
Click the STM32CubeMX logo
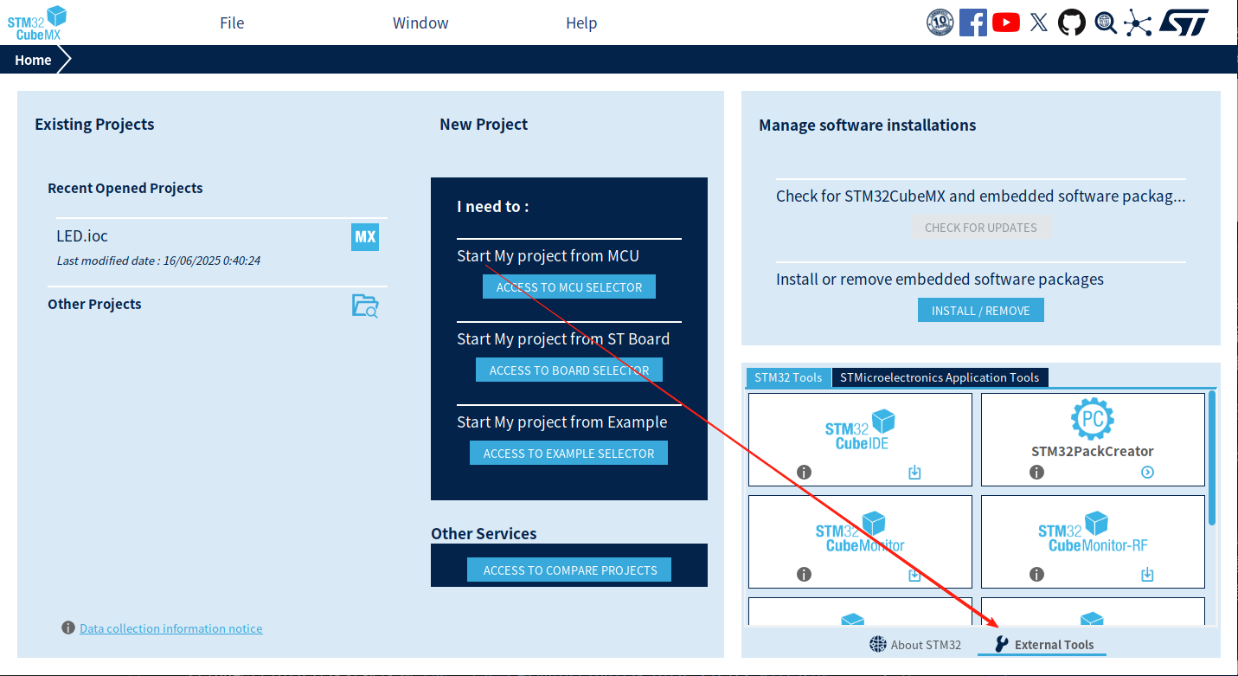[x=37, y=23]
